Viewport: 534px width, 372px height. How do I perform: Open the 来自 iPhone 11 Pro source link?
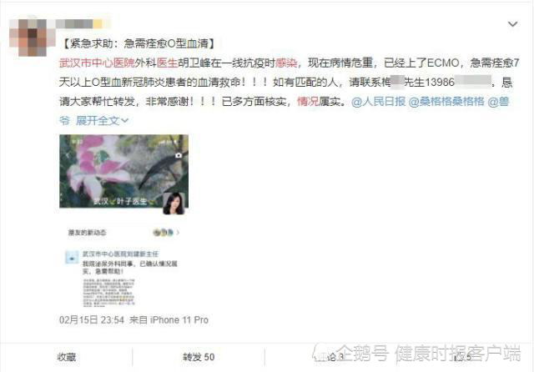click(169, 320)
